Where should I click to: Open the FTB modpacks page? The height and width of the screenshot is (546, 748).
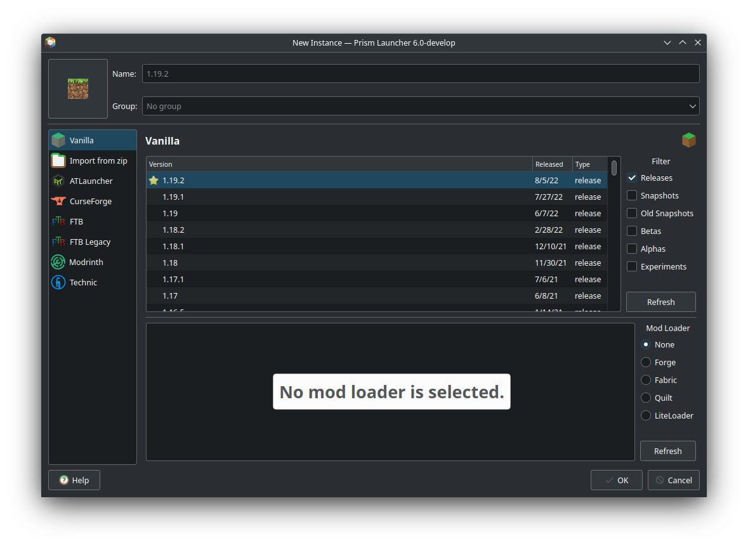point(93,221)
